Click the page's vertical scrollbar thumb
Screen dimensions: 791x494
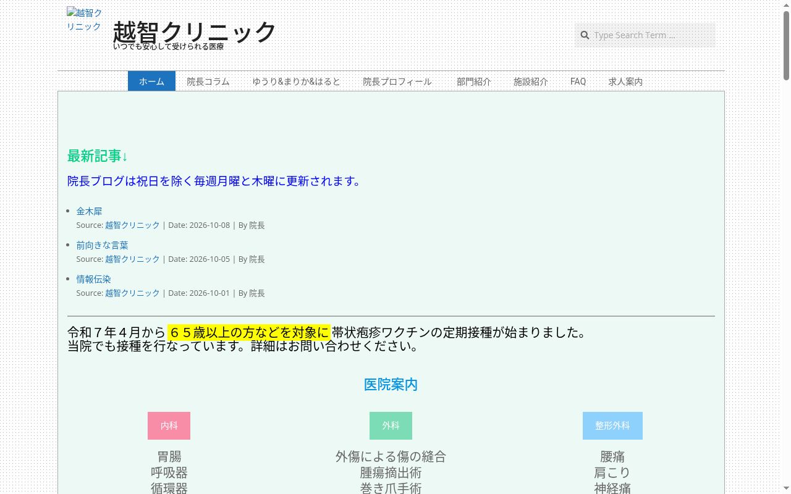(786, 44)
